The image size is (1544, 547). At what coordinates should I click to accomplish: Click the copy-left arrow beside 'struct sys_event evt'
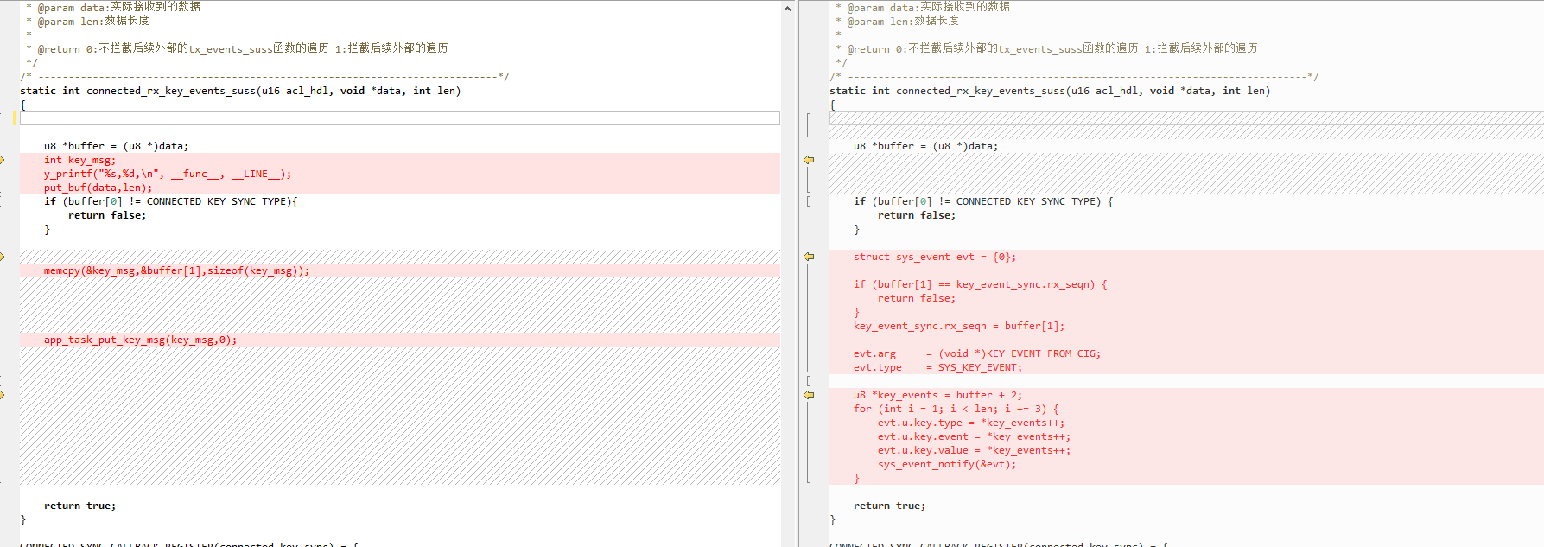pyautogui.click(x=809, y=257)
